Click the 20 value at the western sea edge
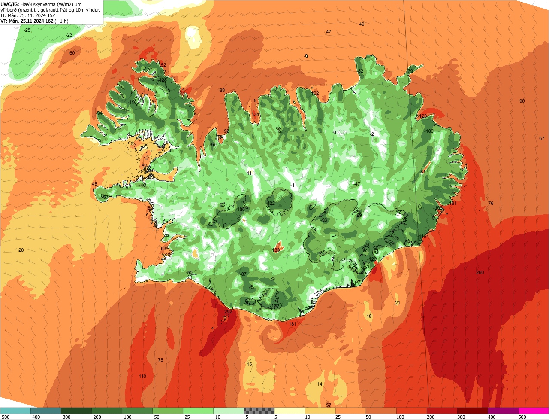The width and height of the screenshot is (549, 420). pos(21,250)
